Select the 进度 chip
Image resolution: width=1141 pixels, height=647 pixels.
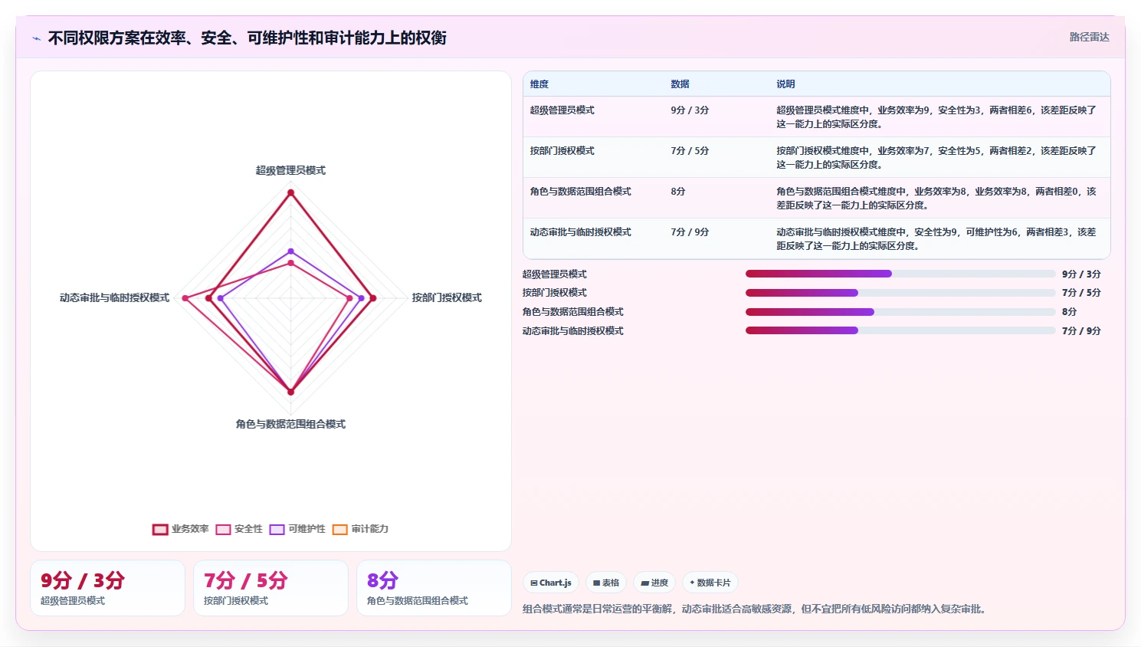tap(654, 583)
